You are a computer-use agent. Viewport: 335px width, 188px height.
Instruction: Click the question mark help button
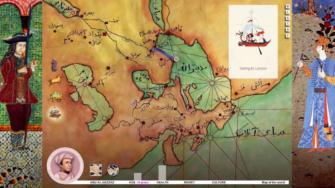click(288, 36)
